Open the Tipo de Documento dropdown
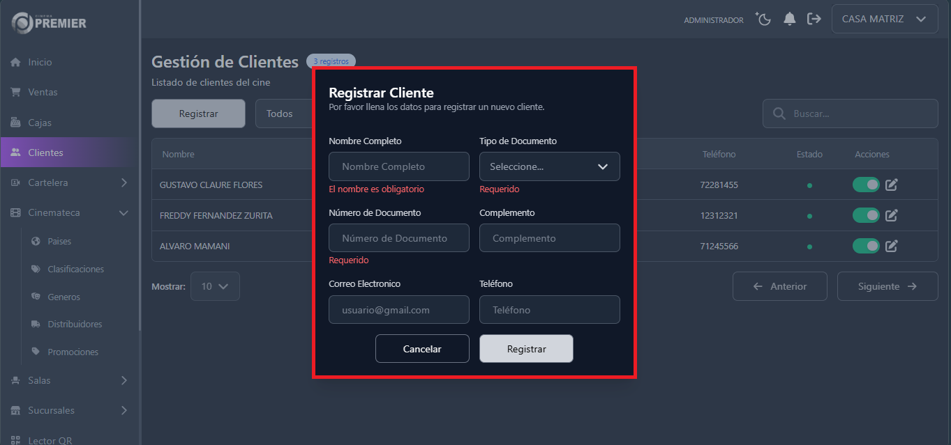 click(549, 166)
